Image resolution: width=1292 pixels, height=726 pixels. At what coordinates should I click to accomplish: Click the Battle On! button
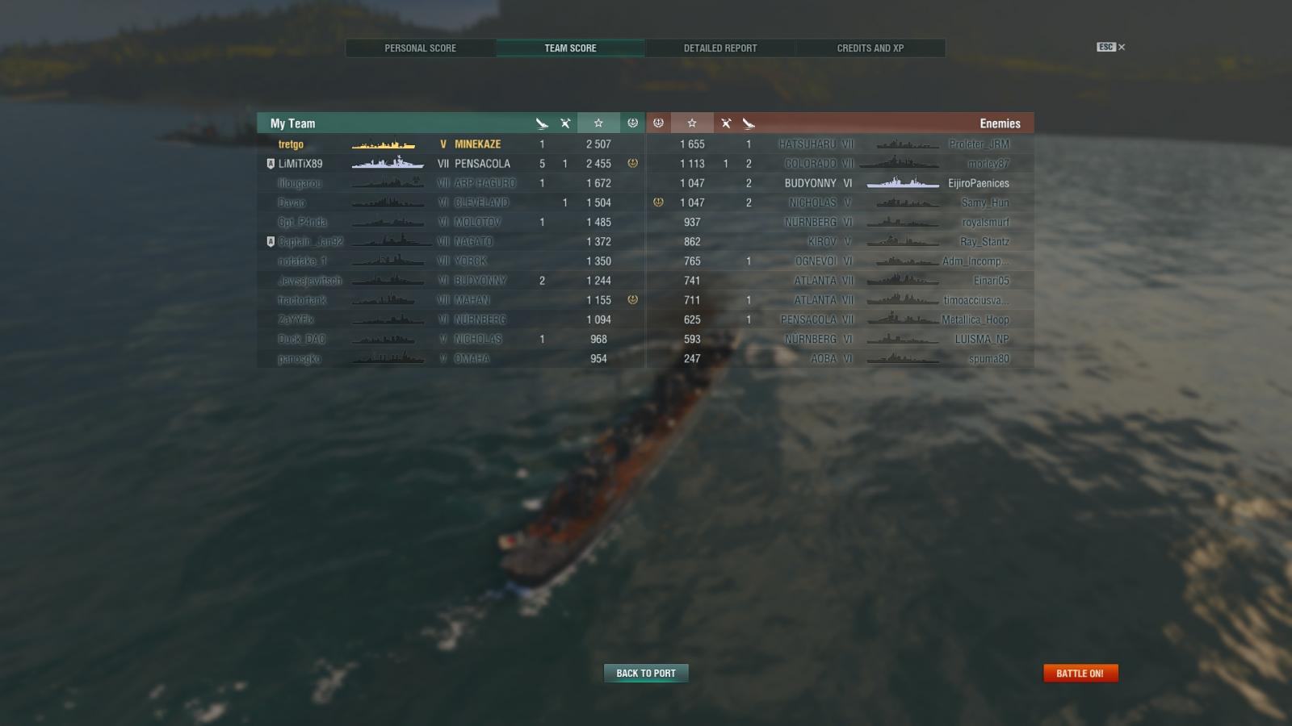click(x=1080, y=673)
